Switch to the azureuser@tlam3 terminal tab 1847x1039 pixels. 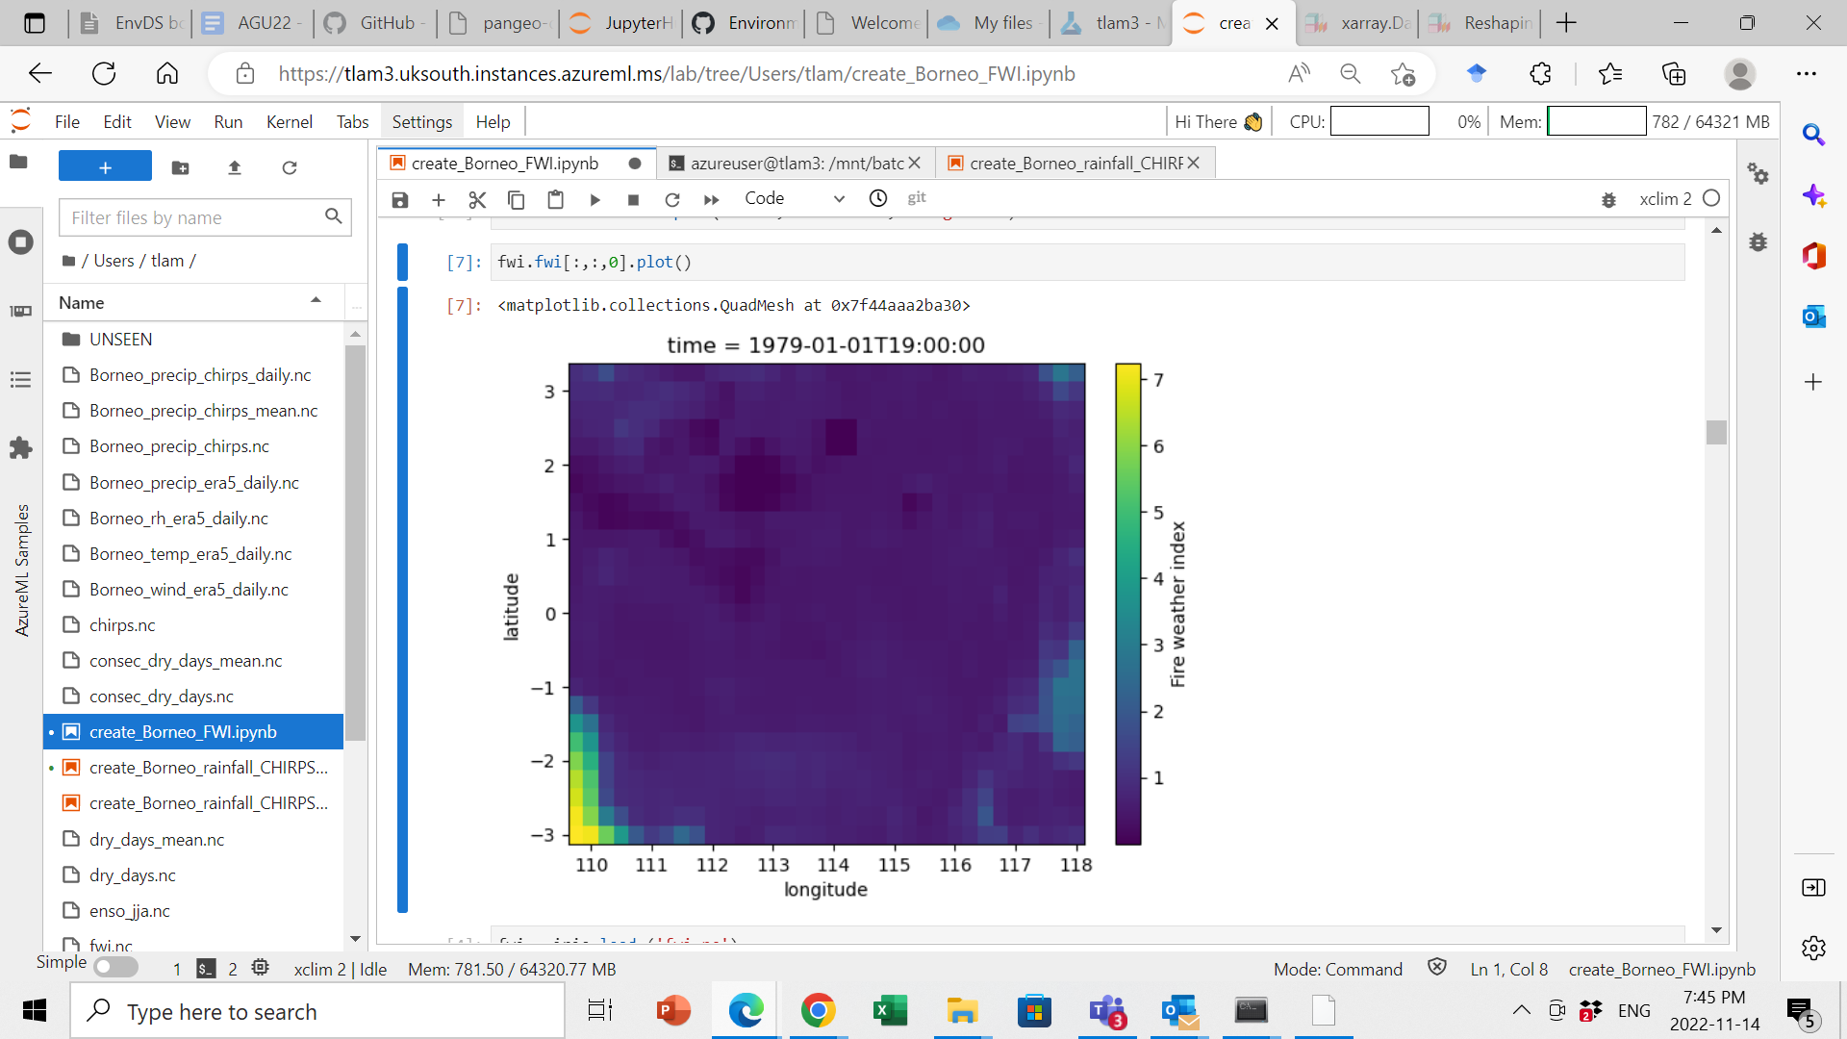(789, 164)
